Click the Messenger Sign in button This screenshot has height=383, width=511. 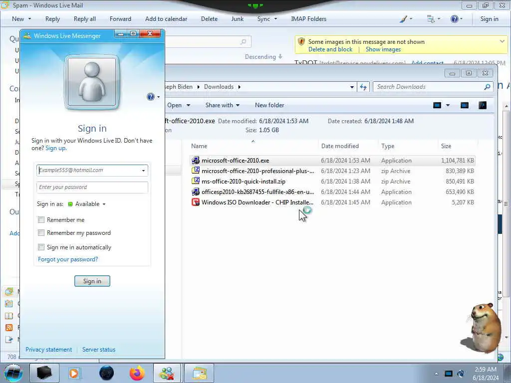(92, 281)
